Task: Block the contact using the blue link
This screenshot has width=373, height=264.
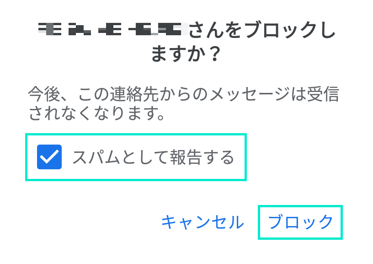Action: (x=300, y=222)
